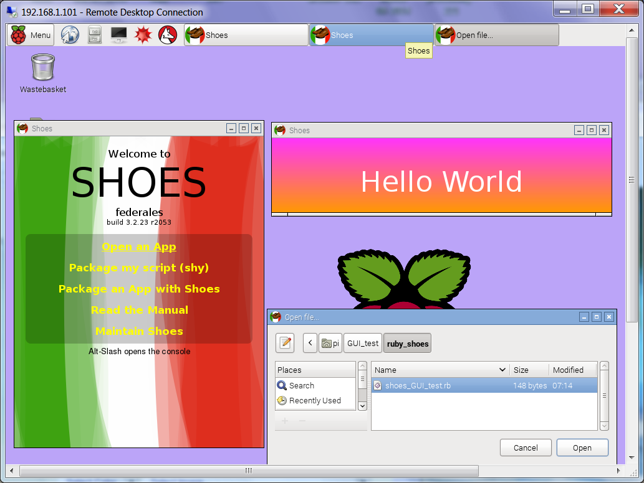
Task: Click the 'Open an App' link
Action: point(139,246)
